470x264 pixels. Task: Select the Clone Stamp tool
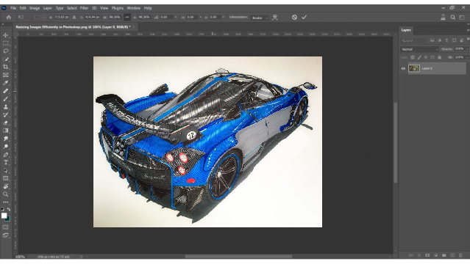click(x=6, y=107)
